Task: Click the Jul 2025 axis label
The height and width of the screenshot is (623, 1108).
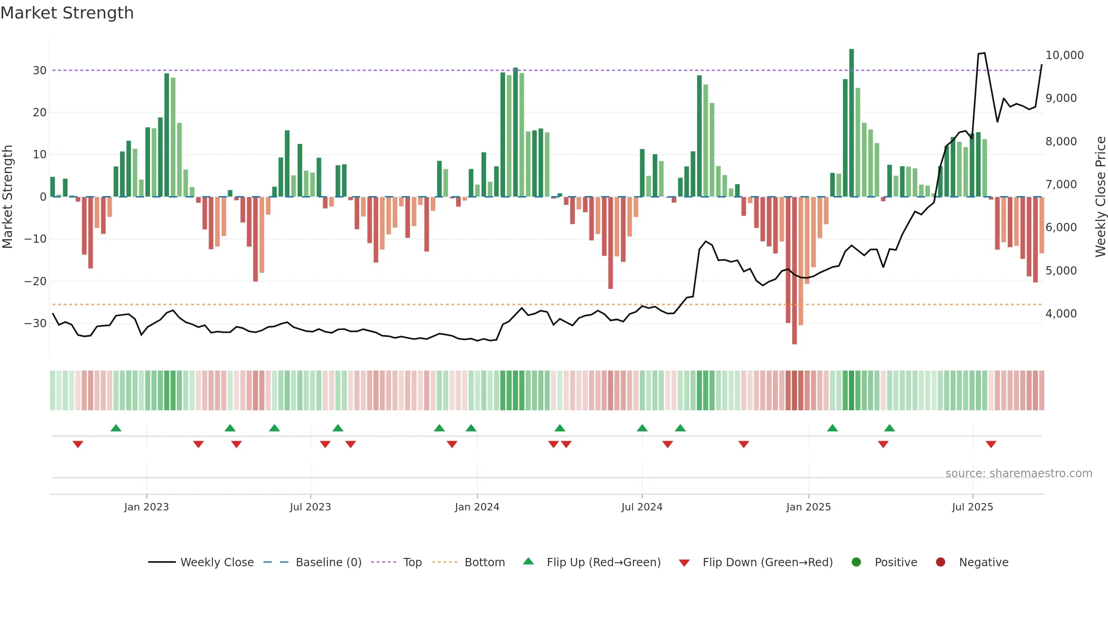Action: click(x=972, y=507)
